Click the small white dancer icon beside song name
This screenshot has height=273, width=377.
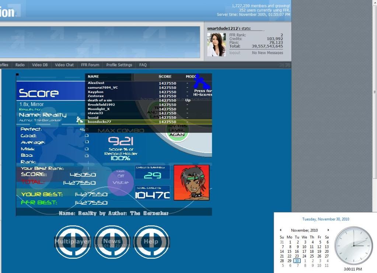click(x=79, y=120)
